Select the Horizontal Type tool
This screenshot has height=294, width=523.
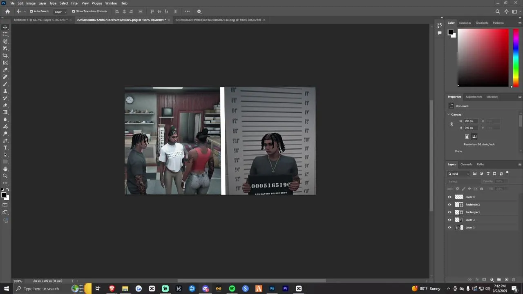point(5,148)
